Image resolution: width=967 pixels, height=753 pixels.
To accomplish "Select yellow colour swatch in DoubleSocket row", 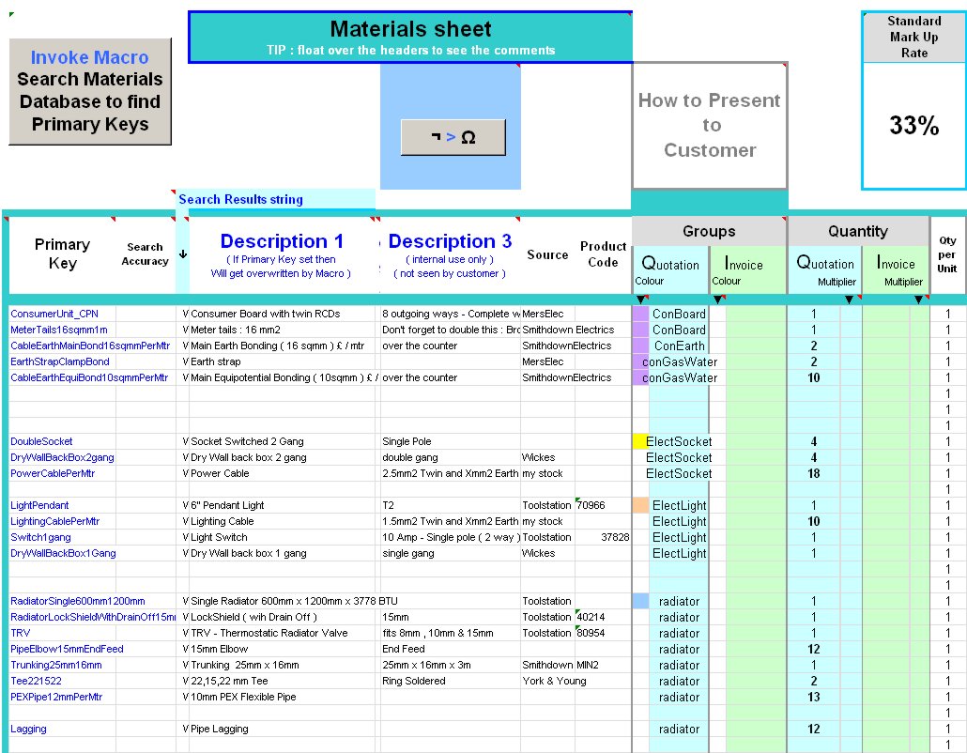I will [640, 441].
